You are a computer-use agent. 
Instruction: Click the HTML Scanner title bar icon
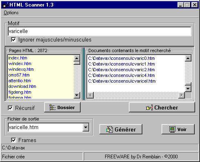pyautogui.click(x=5, y=5)
